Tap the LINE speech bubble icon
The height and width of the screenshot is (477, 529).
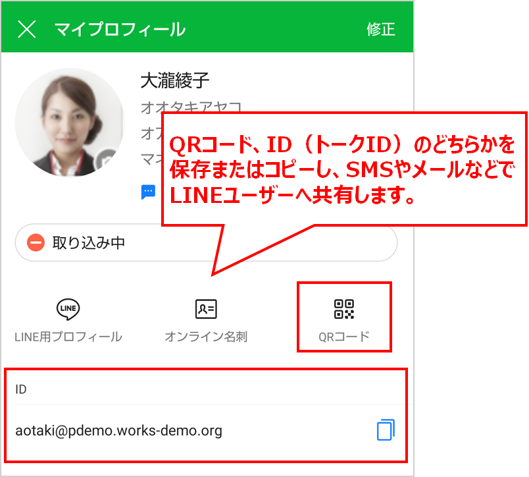pyautogui.click(x=68, y=309)
